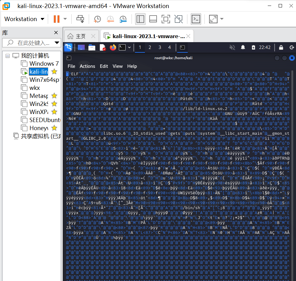Screen dimensions: 296x281
Task: Open the stretch display dropdown arrow
Action: pyautogui.click(x=222, y=19)
